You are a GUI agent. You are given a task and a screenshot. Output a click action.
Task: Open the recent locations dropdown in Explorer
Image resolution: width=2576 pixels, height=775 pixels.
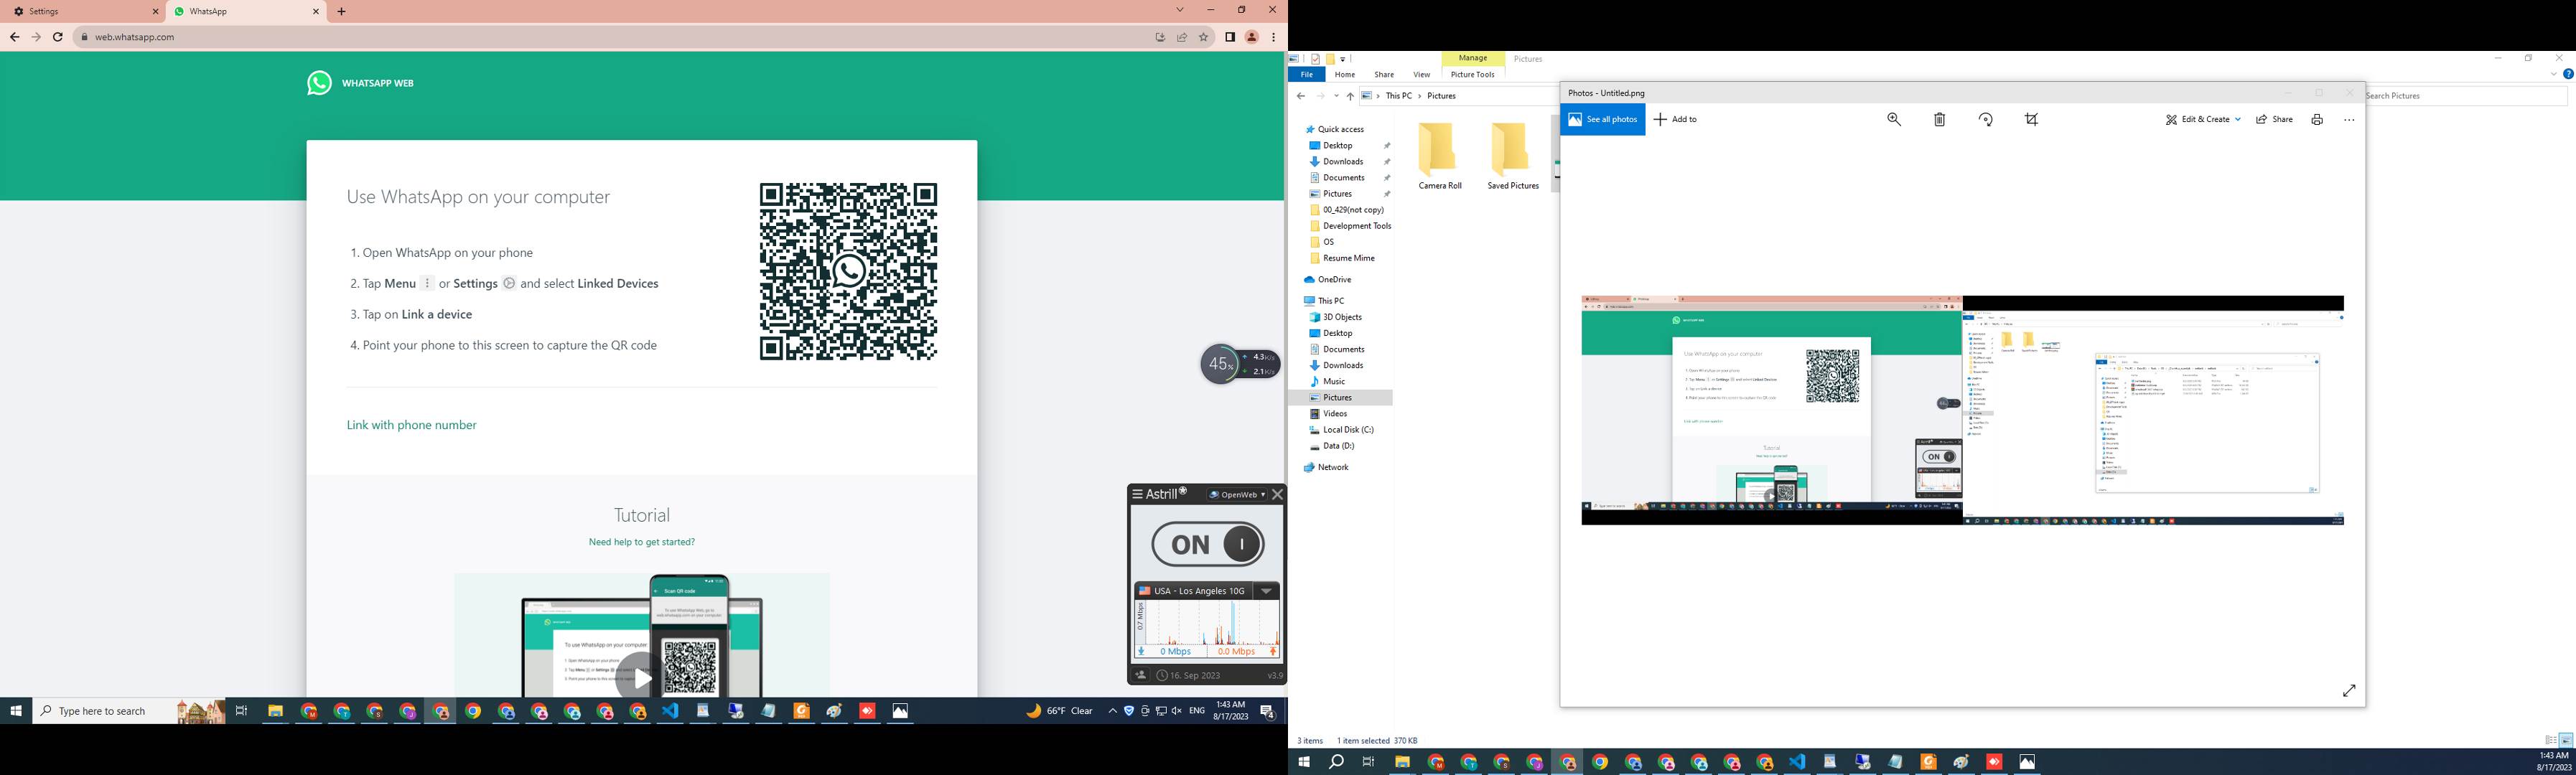1336,96
